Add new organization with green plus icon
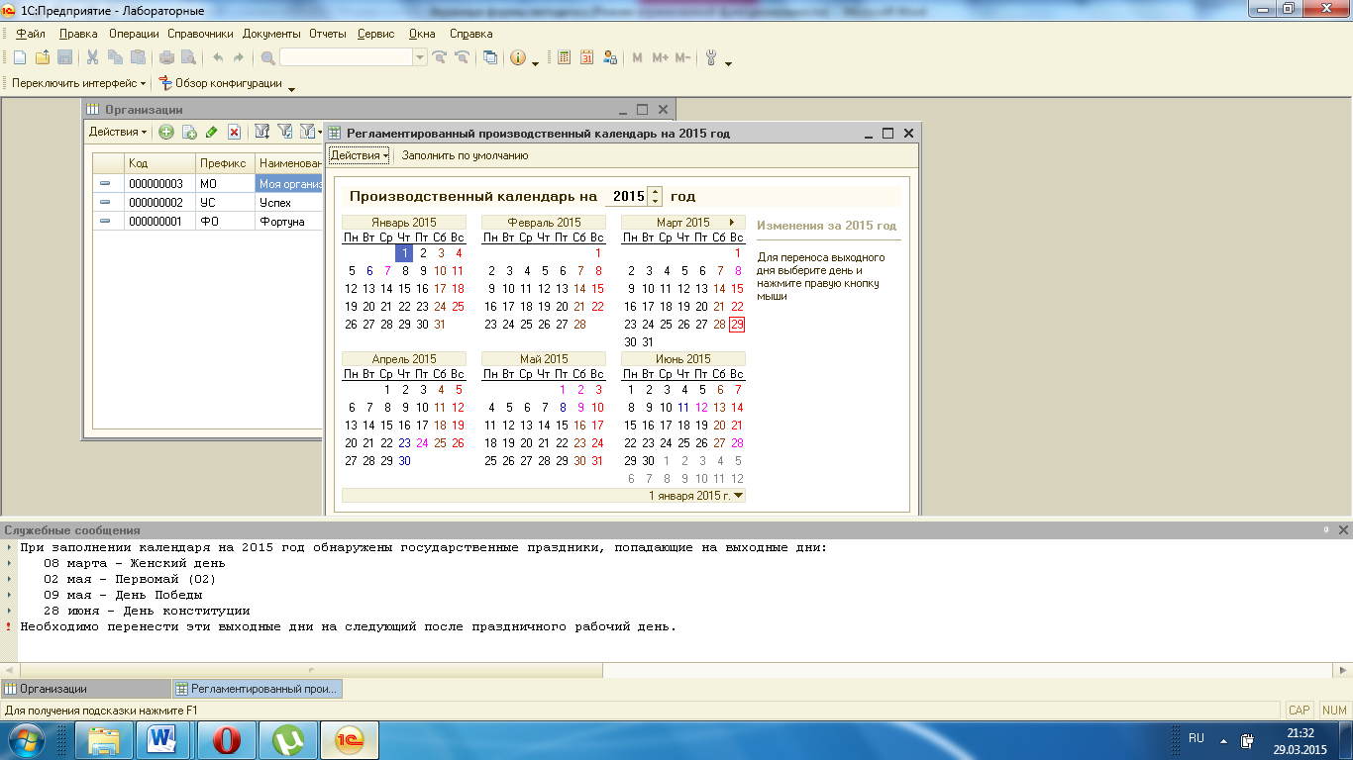This screenshot has width=1353, height=760. (165, 132)
